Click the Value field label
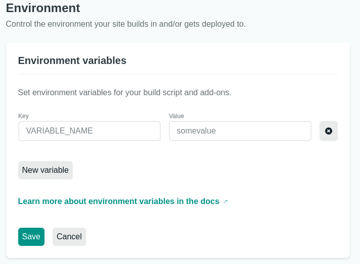The image size is (360, 264). pyautogui.click(x=176, y=116)
